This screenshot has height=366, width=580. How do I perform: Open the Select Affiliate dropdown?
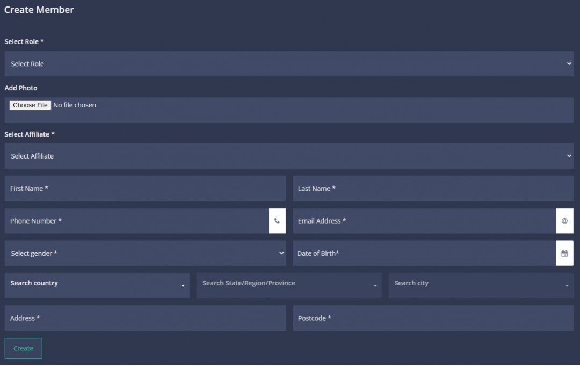(289, 156)
